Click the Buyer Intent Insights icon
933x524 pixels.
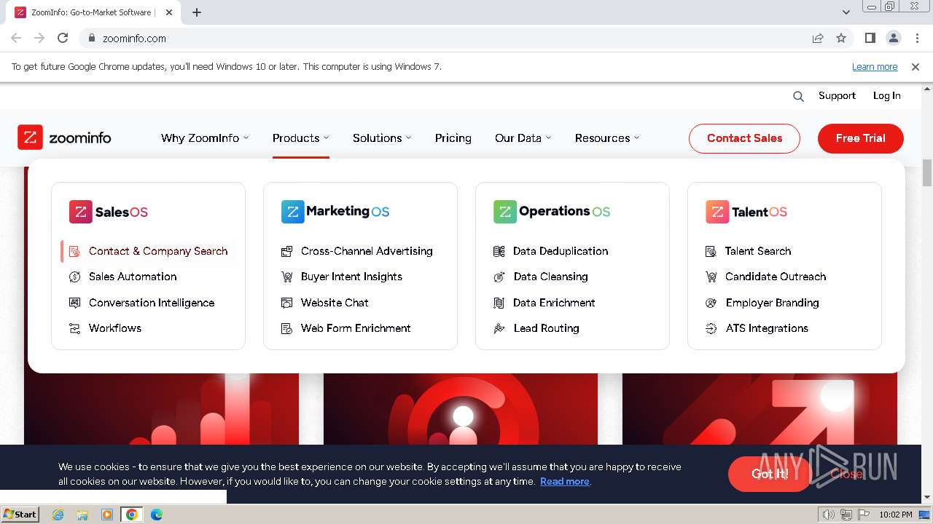click(x=286, y=277)
